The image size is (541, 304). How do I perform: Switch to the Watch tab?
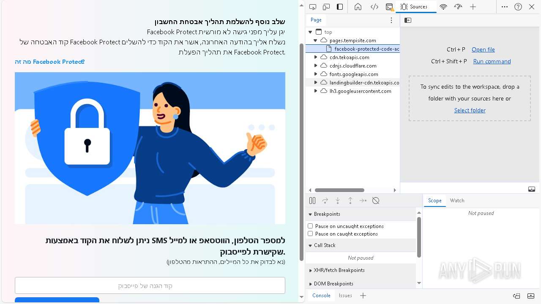click(457, 201)
